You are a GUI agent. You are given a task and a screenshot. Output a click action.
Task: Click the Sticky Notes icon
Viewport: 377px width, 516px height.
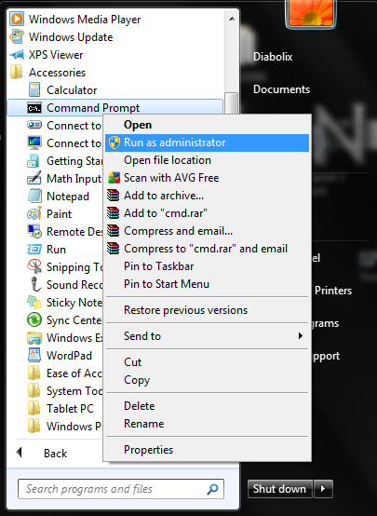pyautogui.click(x=34, y=303)
